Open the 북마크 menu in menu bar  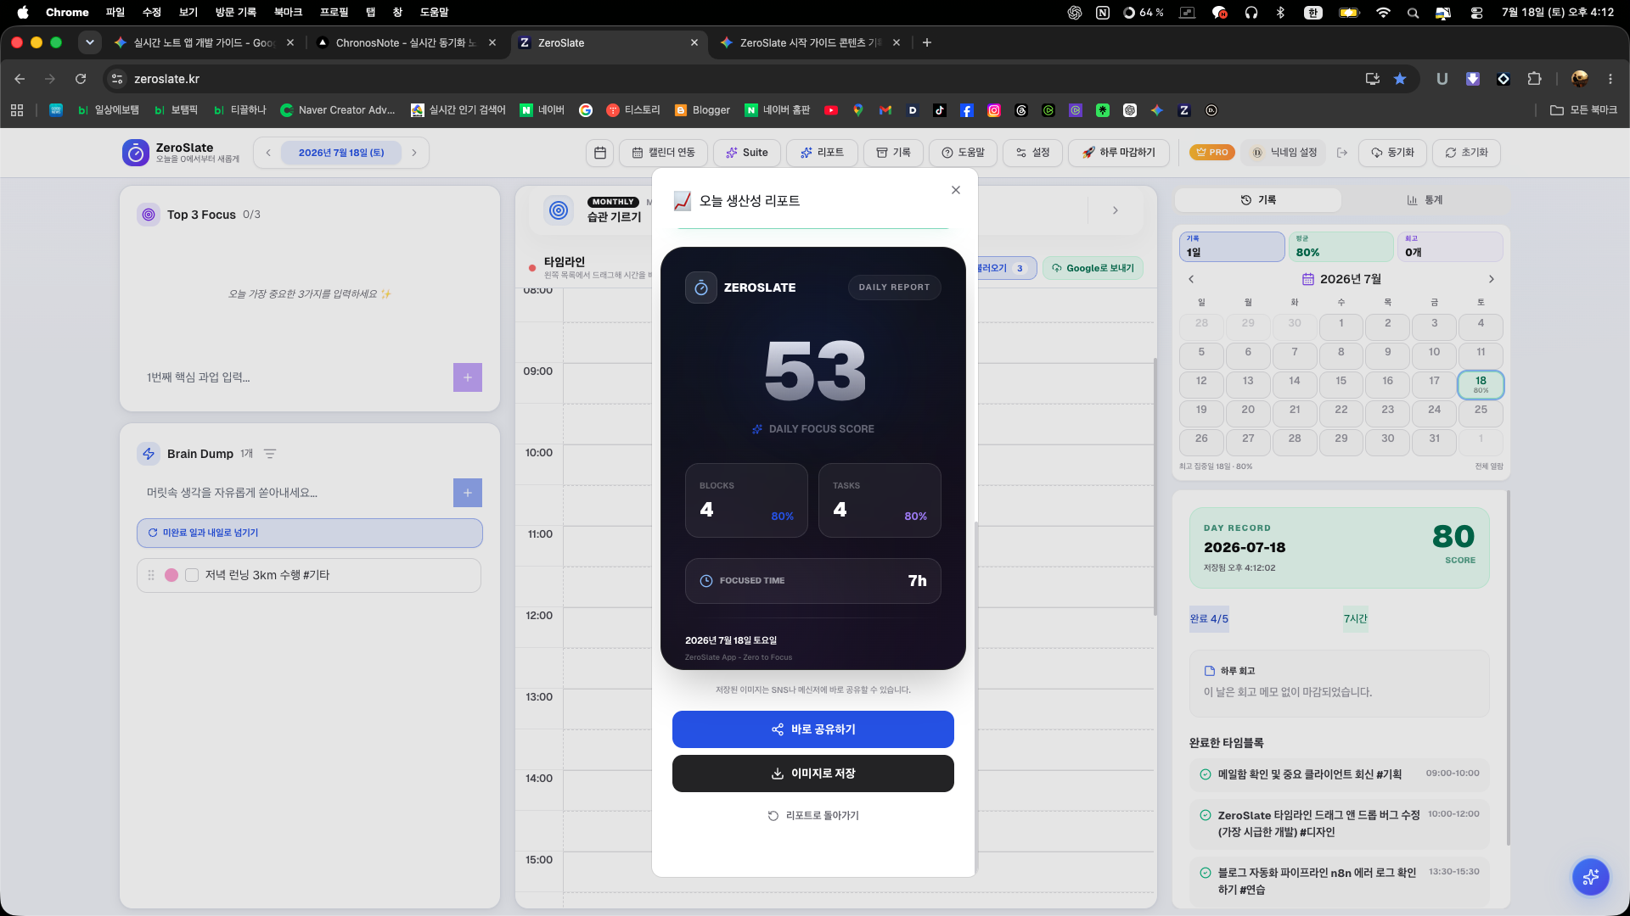288,12
